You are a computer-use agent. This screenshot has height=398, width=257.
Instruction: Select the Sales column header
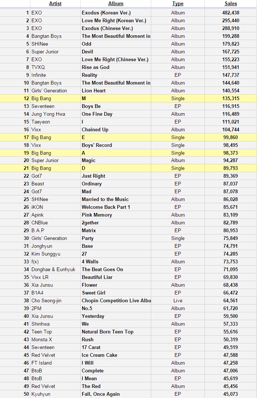[231, 4]
